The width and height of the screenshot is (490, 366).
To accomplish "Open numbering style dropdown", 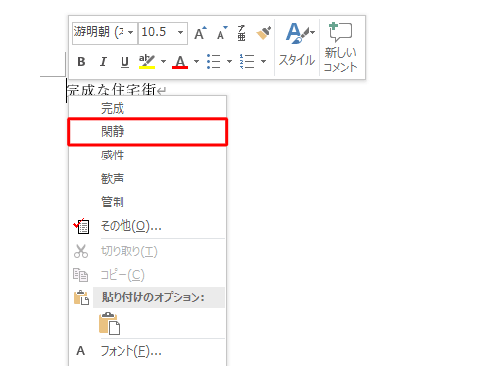I will [x=263, y=62].
